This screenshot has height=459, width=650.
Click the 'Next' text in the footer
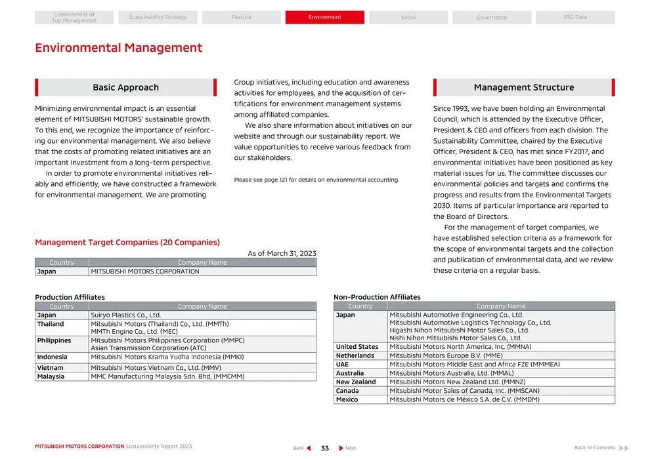(x=351, y=448)
